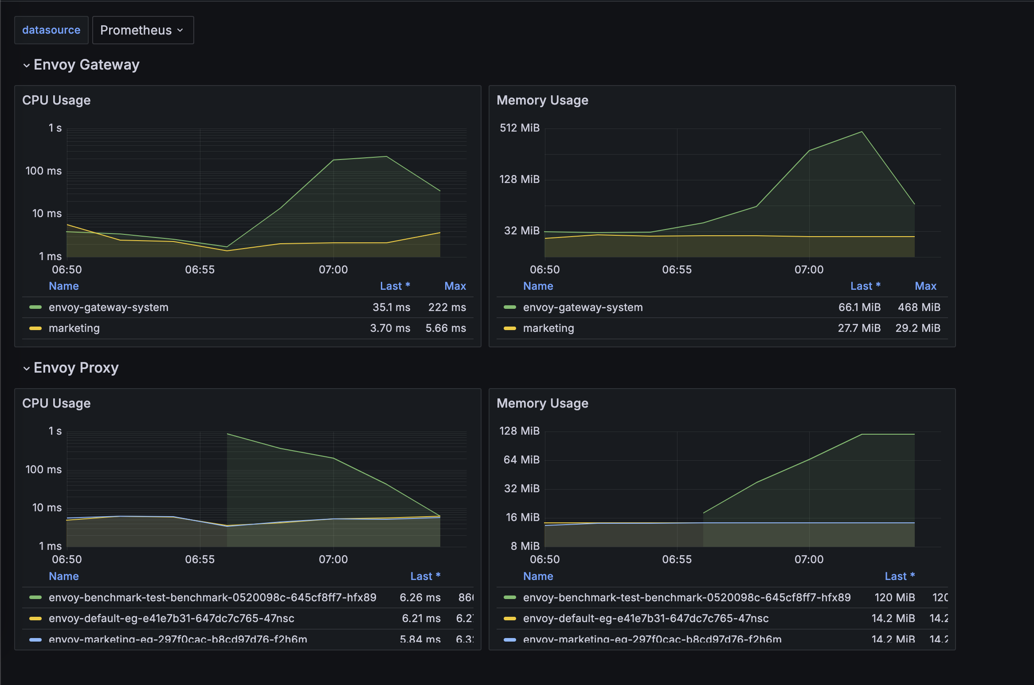Image resolution: width=1034 pixels, height=685 pixels.
Task: Collapse the Envoy Gateway row chevron
Action: point(27,66)
